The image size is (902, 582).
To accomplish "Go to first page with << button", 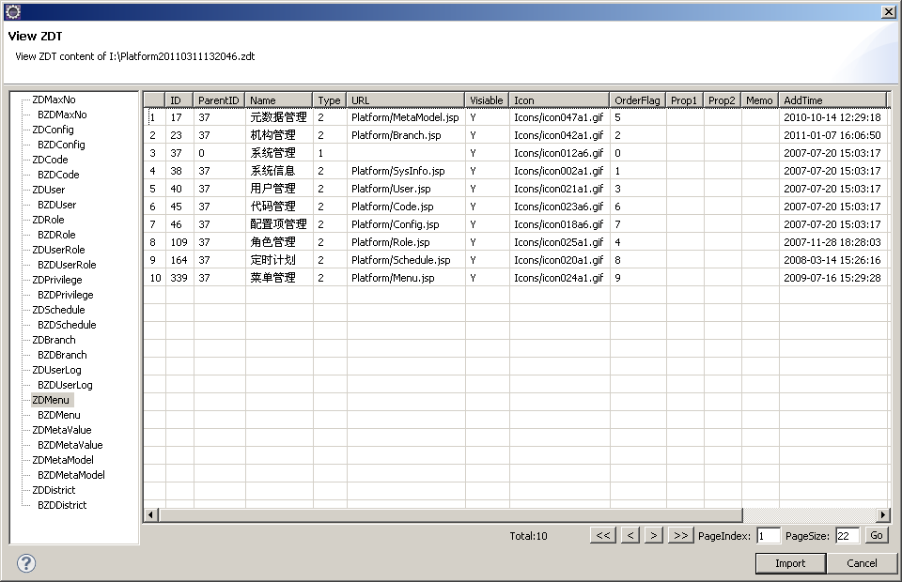I will (603, 535).
